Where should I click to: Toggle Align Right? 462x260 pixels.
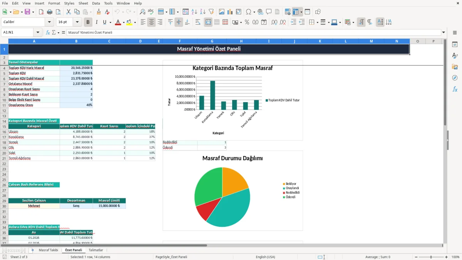[x=160, y=22]
